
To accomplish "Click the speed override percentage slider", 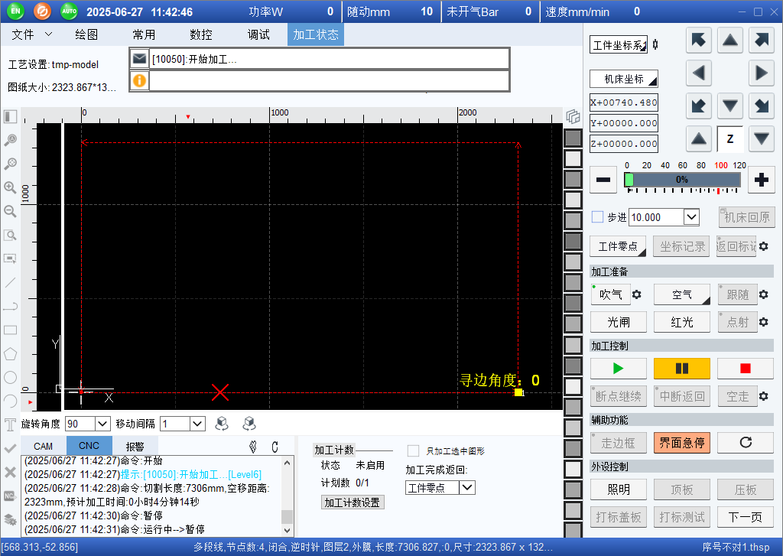I will pyautogui.click(x=681, y=180).
